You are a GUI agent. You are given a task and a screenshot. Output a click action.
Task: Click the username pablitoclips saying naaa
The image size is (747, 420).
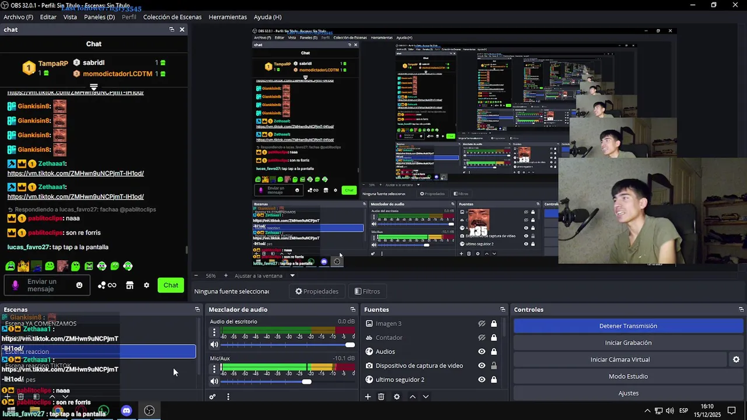pyautogui.click(x=46, y=218)
